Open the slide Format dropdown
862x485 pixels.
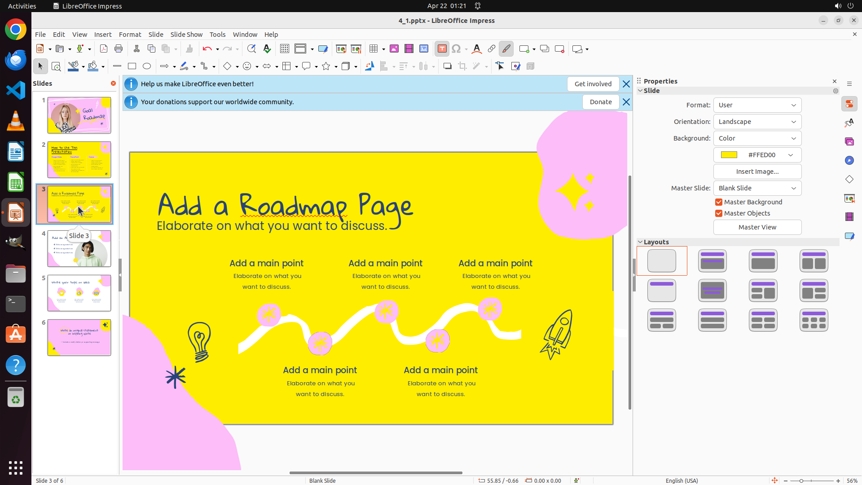coord(757,105)
